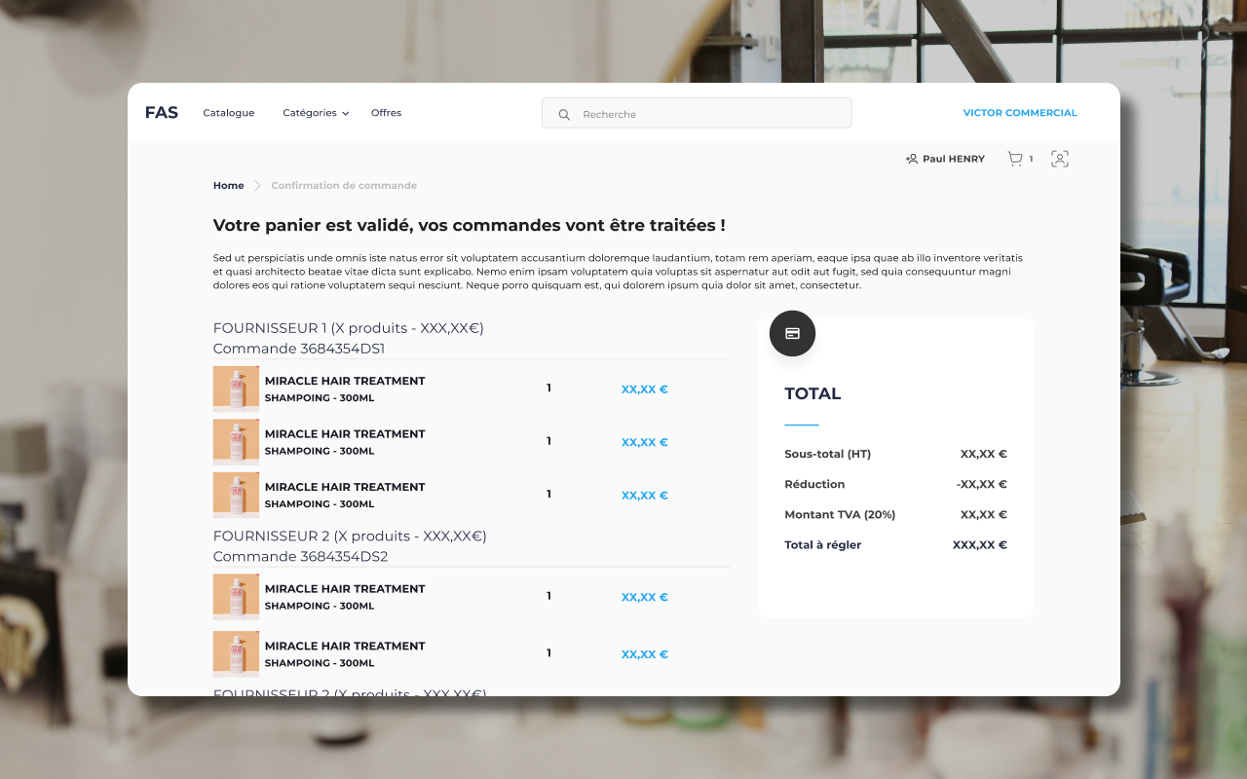The image size is (1247, 779).
Task: Click the magnifying glass search icon
Action: [x=564, y=114]
